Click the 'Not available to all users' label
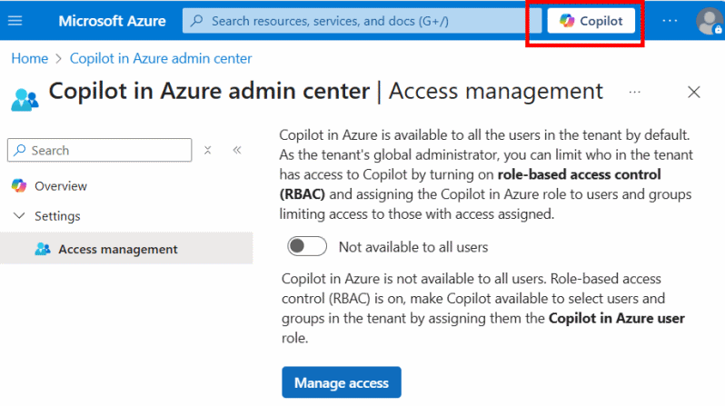 (413, 247)
